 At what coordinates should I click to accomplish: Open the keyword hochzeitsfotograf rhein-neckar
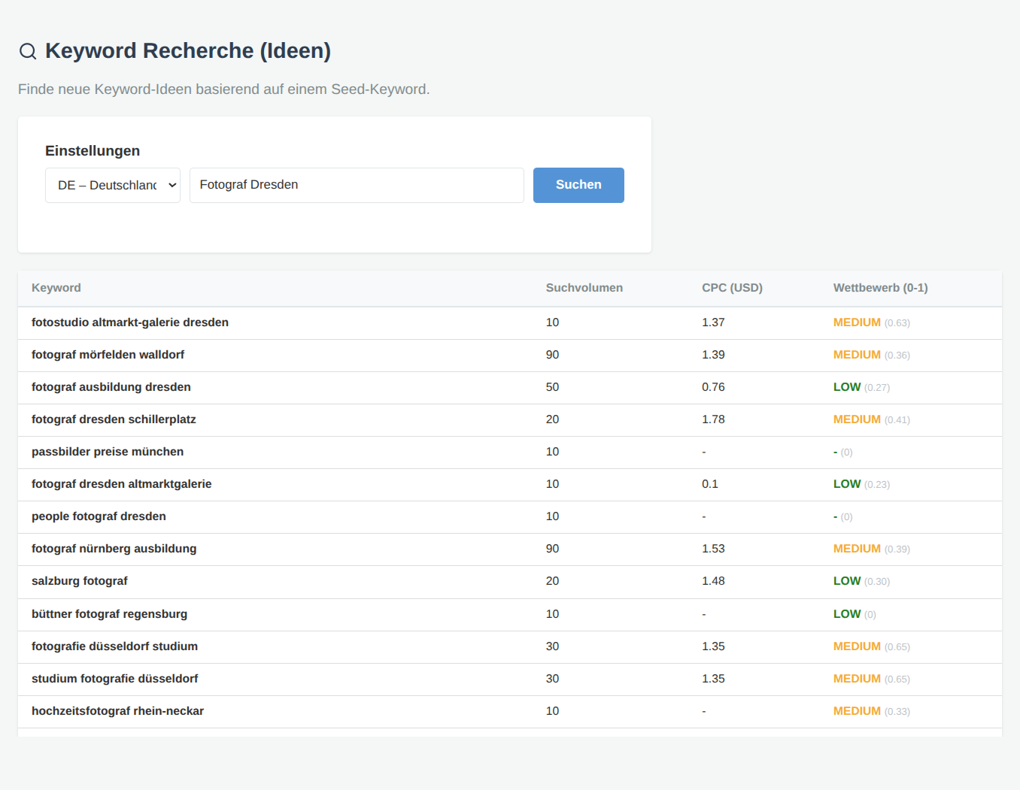(x=117, y=711)
